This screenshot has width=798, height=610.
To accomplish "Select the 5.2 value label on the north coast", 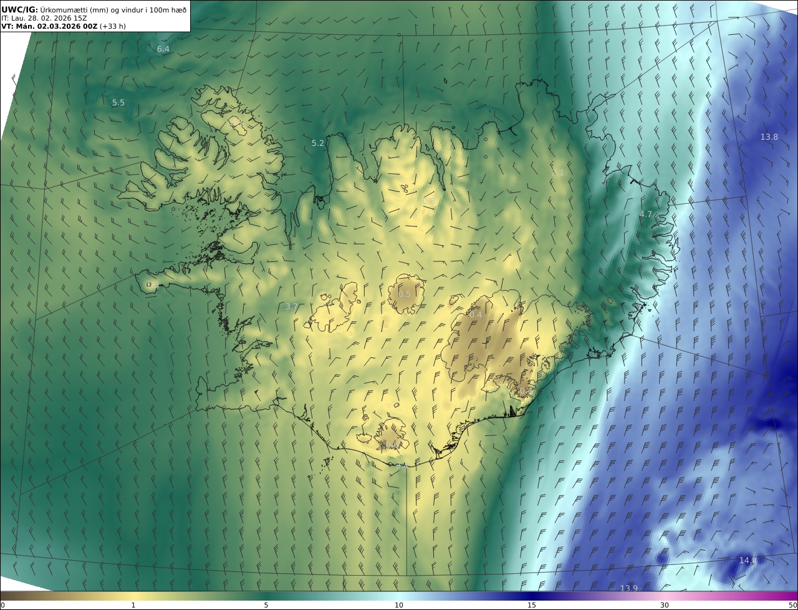I will pyautogui.click(x=318, y=143).
